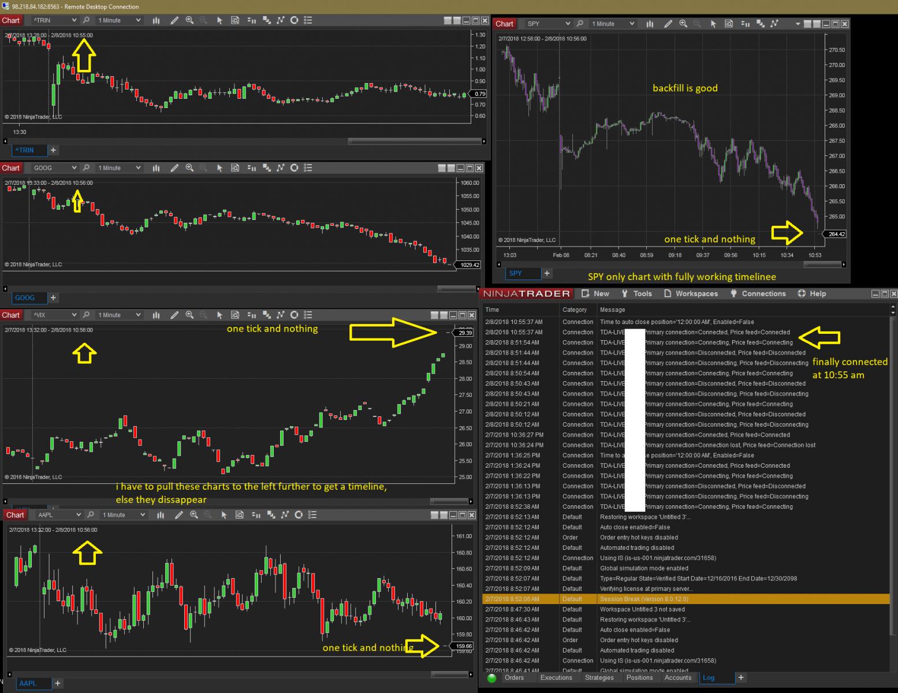Open the Tools menu in NinjaTrader
Image resolution: width=898 pixels, height=693 pixels.
[x=637, y=294]
